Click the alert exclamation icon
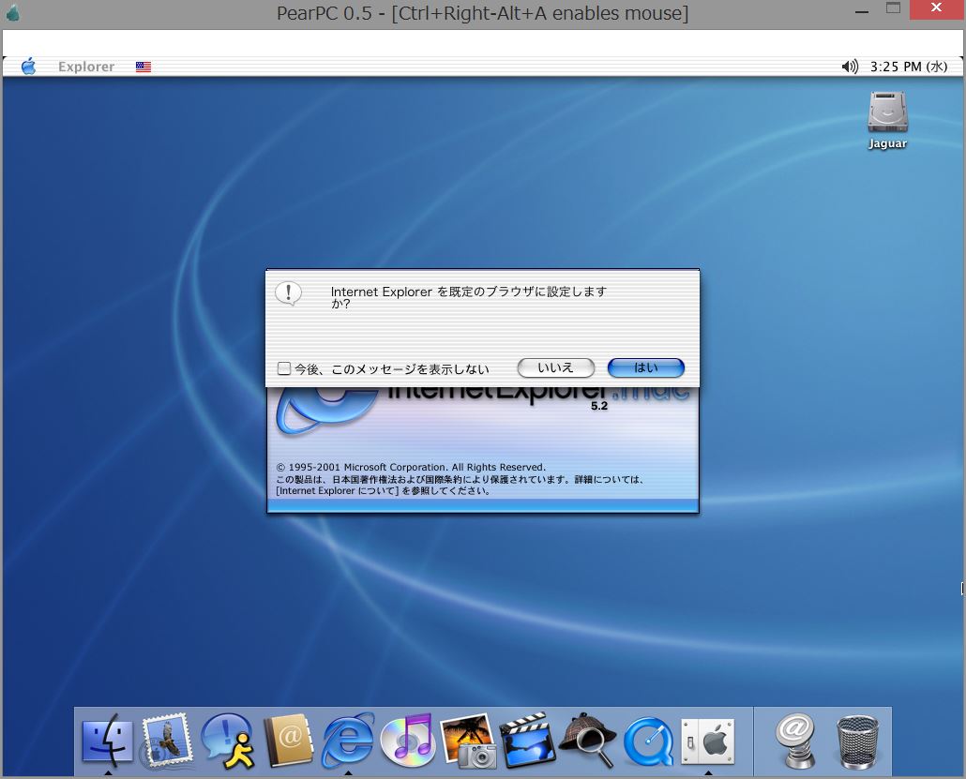The image size is (966, 779). point(288,293)
